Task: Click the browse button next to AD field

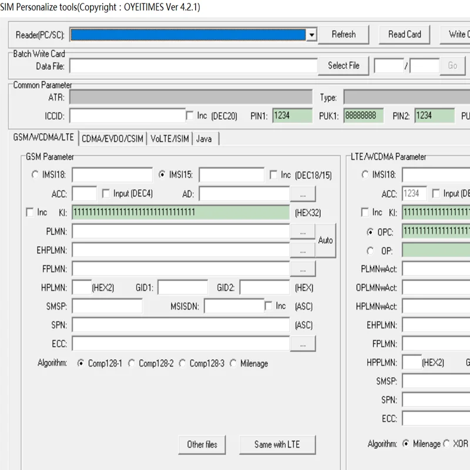Action: pyautogui.click(x=303, y=194)
